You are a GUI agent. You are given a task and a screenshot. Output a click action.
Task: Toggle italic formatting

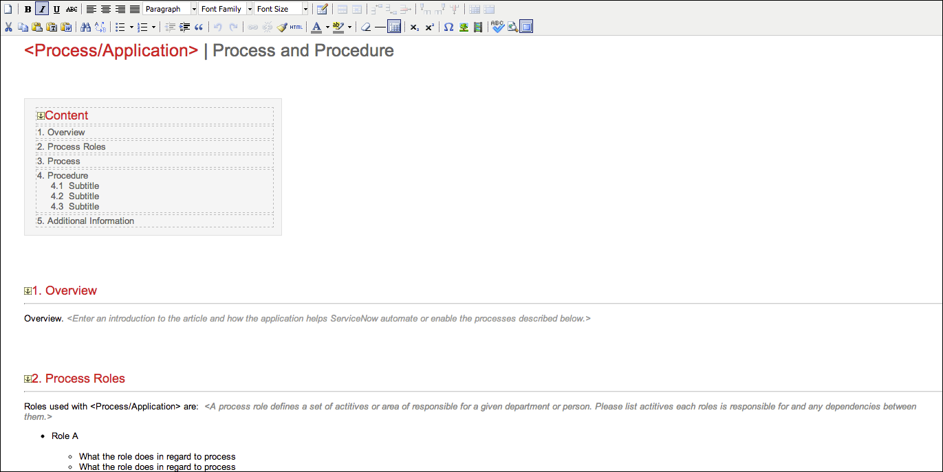tap(41, 9)
